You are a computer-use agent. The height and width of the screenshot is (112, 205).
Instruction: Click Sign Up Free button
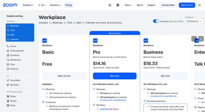(x=187, y=5)
